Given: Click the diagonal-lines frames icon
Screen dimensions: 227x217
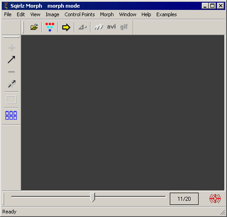Looking at the screenshot, I should (99, 27).
